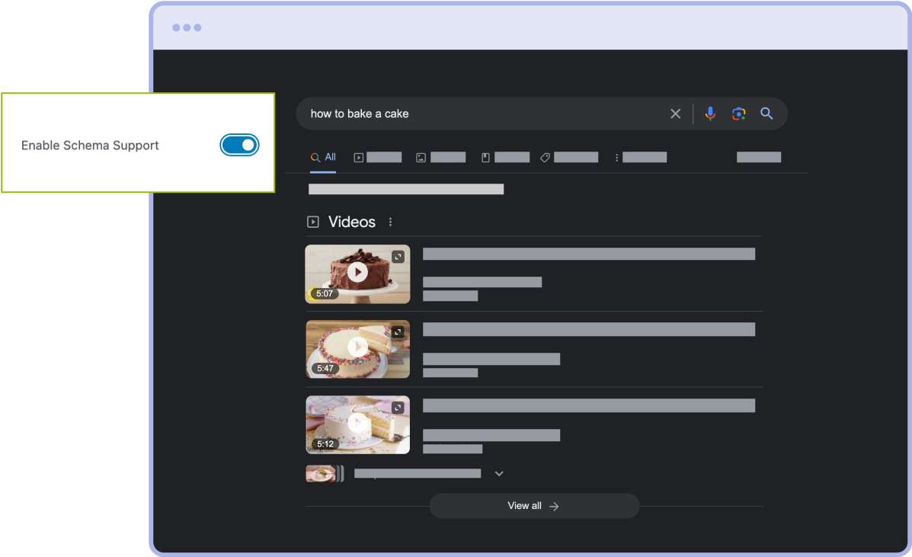Open the title link of the 5:12 video

pyautogui.click(x=589, y=406)
